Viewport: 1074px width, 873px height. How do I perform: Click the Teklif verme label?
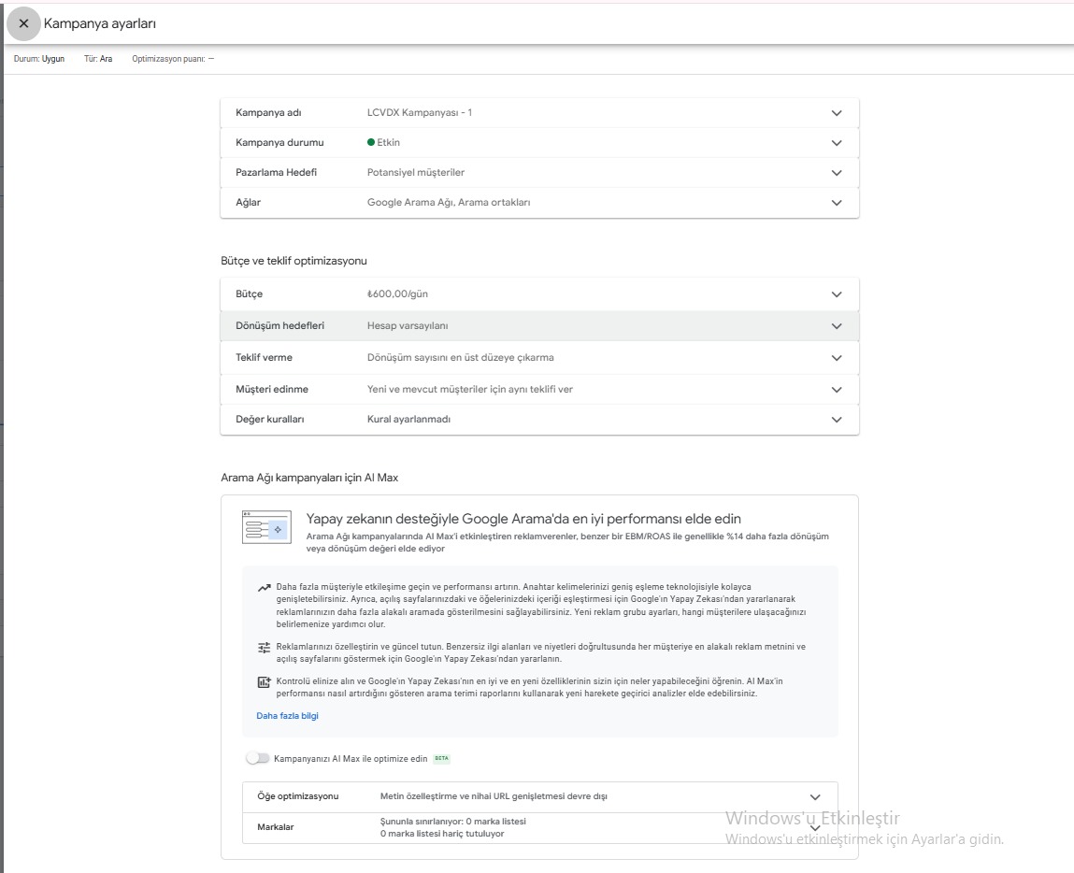[264, 357]
